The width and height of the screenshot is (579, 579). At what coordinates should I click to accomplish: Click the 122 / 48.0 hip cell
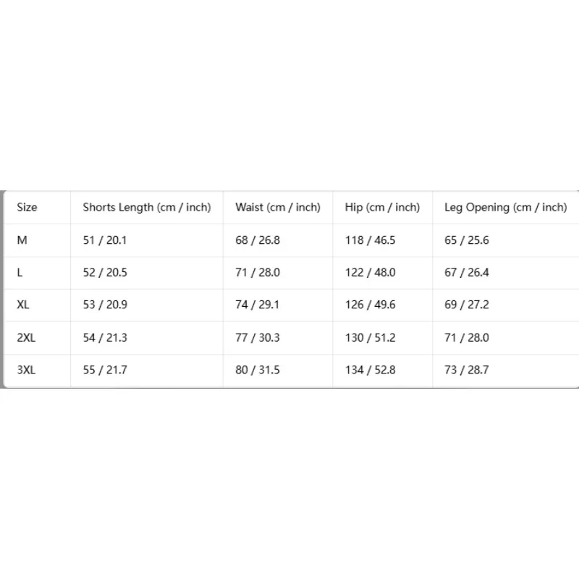pos(370,273)
